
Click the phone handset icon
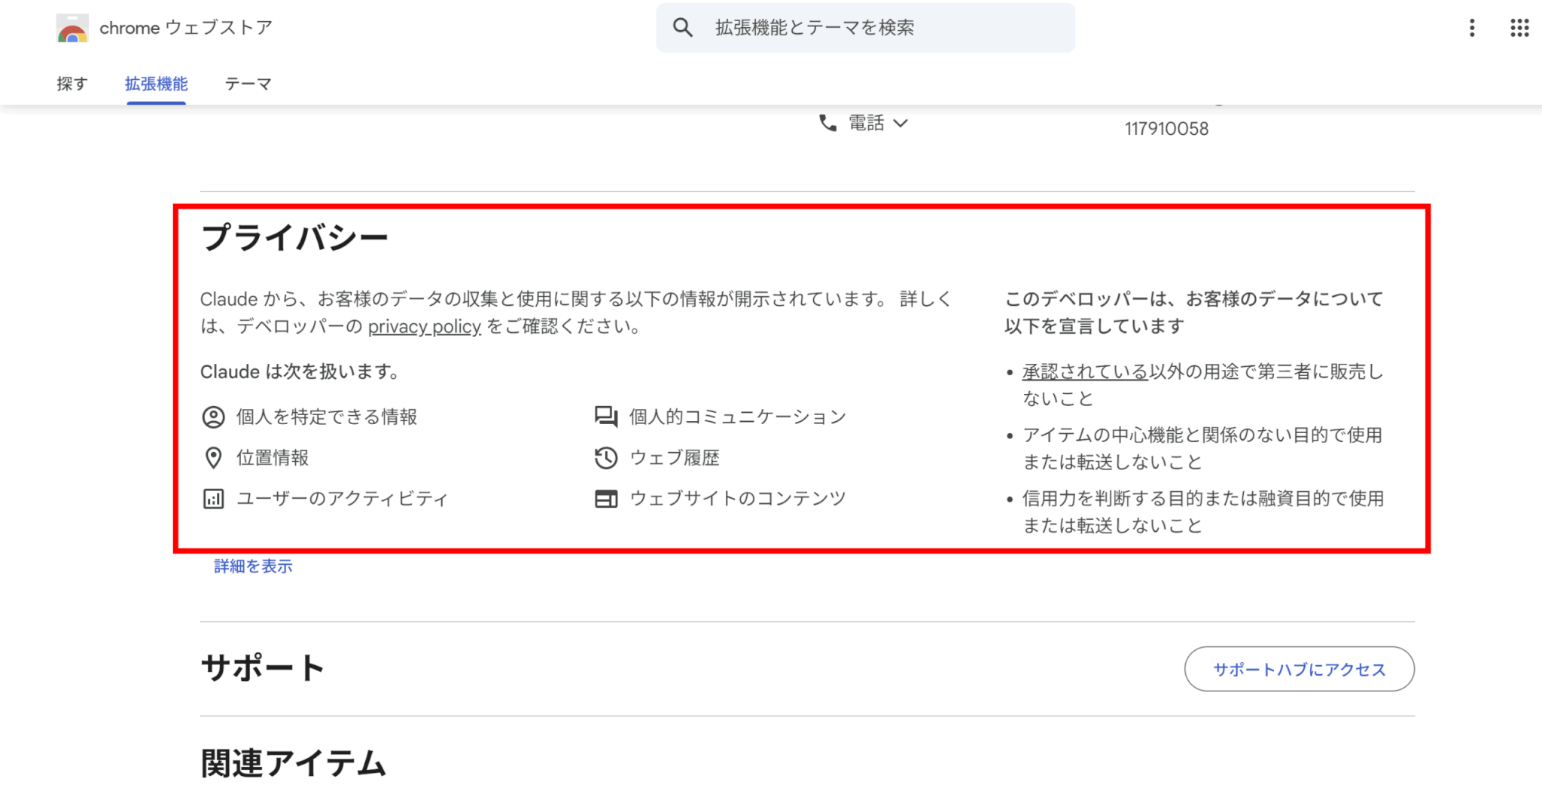click(x=827, y=123)
